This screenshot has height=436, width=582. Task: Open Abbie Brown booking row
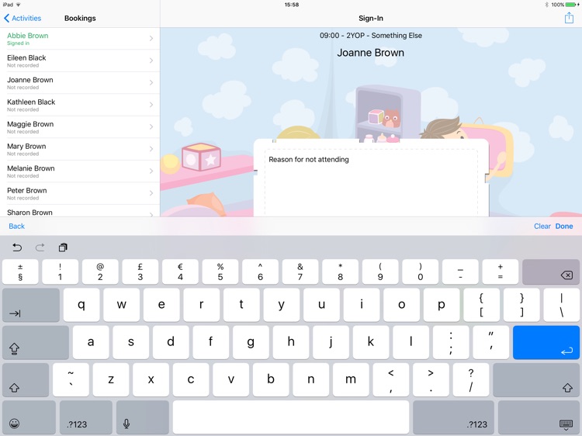click(x=80, y=39)
